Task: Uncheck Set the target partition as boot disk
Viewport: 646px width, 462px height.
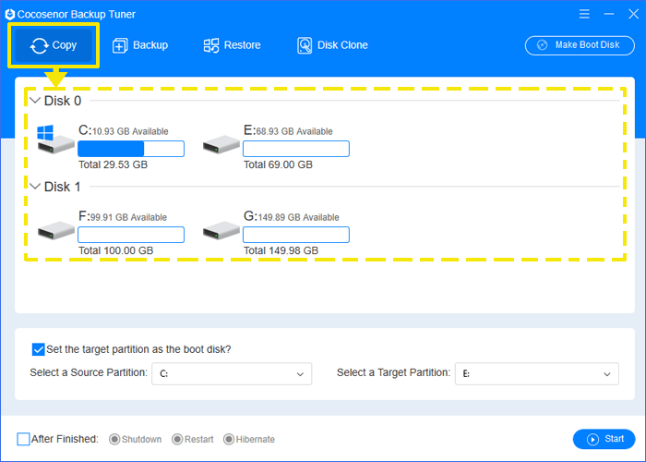Action: pyautogui.click(x=38, y=349)
